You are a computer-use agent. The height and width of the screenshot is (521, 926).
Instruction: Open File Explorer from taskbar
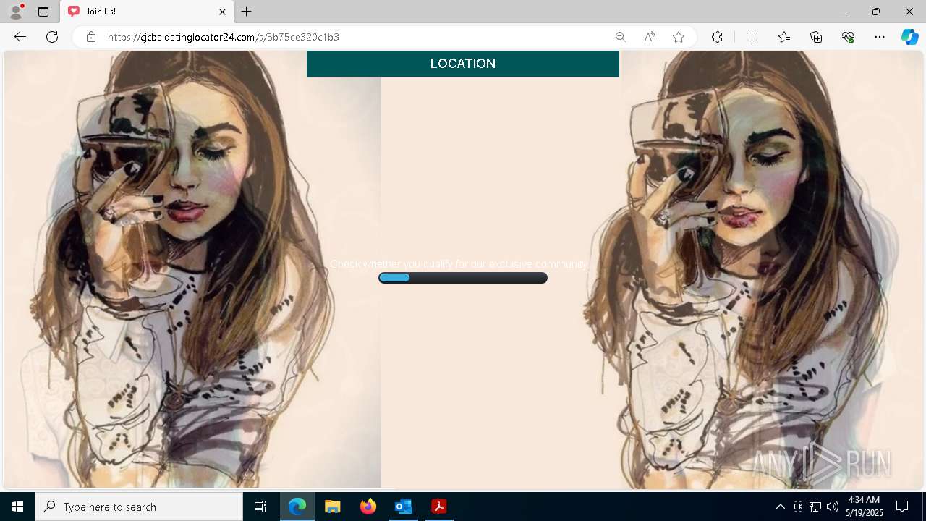click(333, 507)
